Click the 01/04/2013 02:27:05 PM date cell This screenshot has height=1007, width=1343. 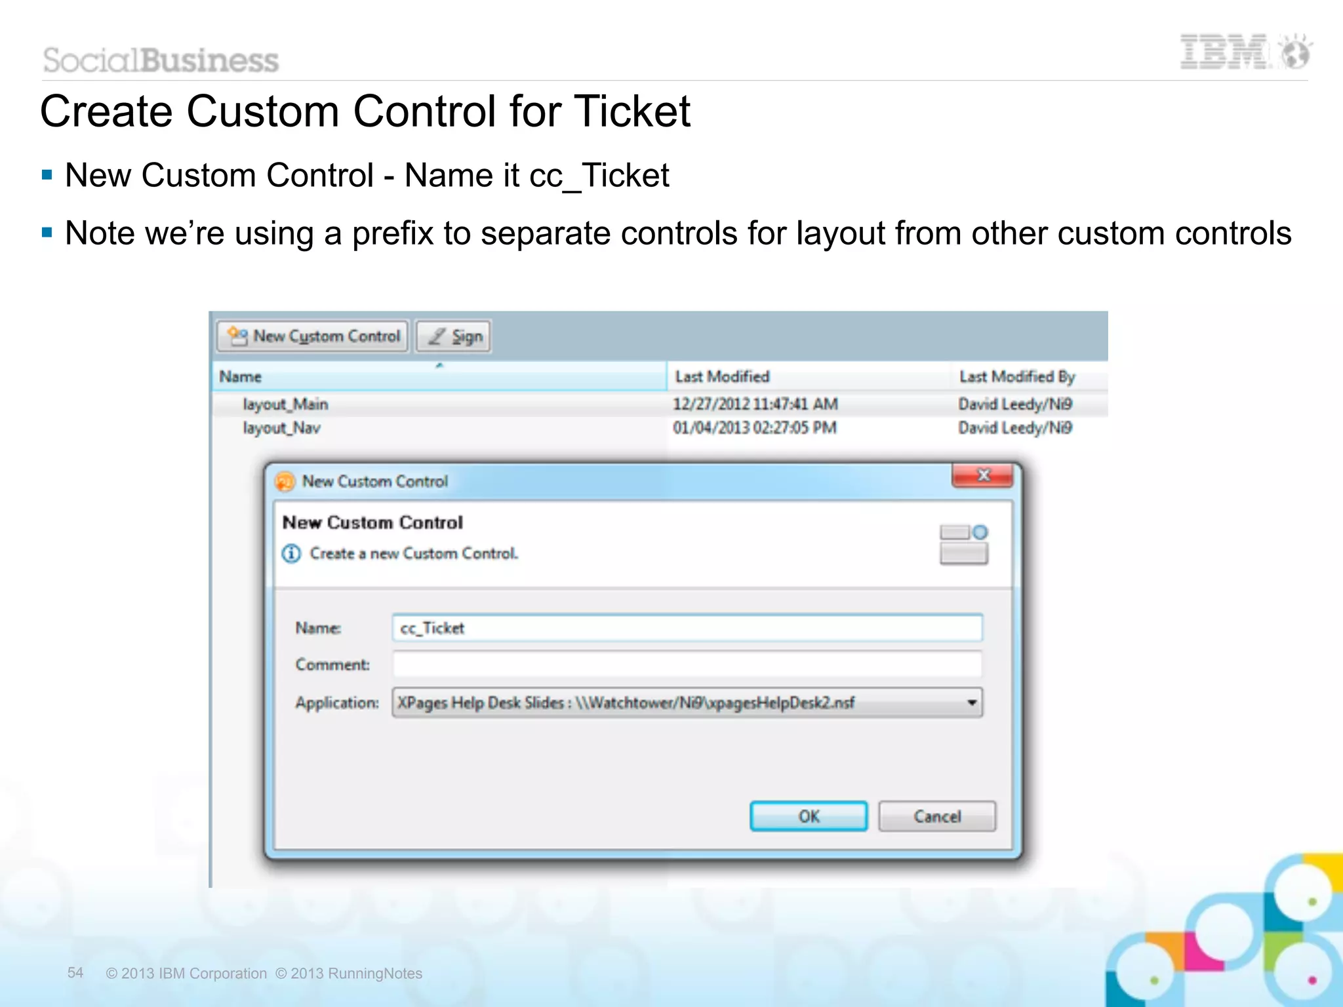(x=755, y=428)
